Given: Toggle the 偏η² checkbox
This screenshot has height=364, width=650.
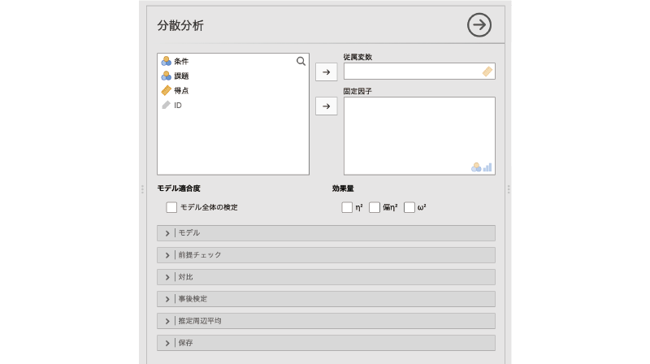Looking at the screenshot, I should 375,207.
